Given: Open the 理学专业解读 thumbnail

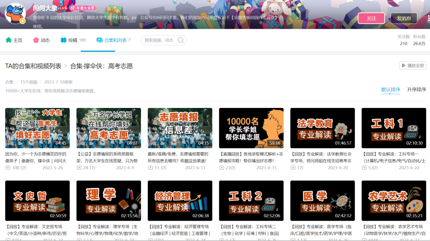Looking at the screenshot, I should point(109,201).
